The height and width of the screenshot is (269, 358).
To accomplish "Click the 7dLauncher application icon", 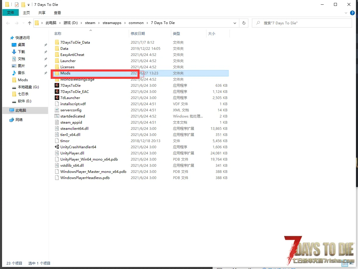I will click(x=57, y=98).
